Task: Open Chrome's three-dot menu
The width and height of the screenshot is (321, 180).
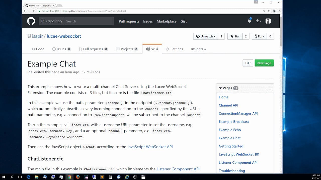Action: click(x=279, y=11)
